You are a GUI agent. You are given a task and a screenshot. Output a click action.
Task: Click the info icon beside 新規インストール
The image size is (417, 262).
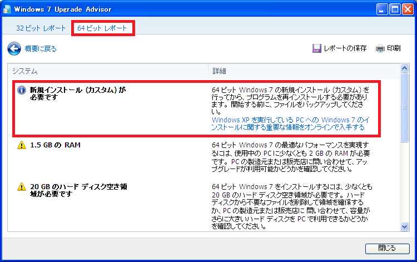click(x=22, y=90)
